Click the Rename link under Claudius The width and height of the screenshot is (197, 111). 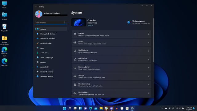[90, 25]
